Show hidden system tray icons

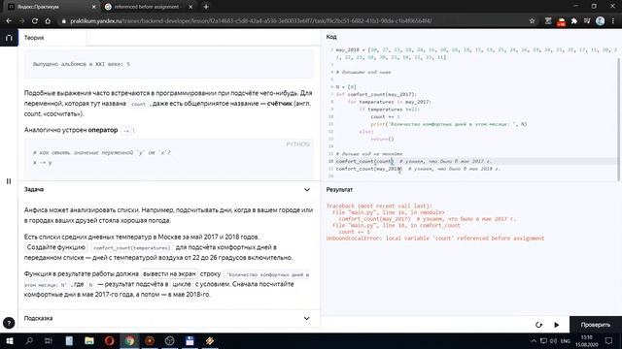pyautogui.click(x=534, y=341)
